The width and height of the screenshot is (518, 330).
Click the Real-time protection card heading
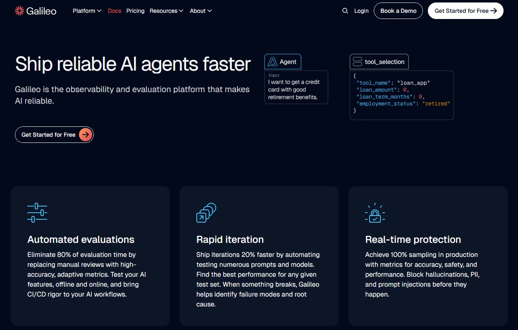(413, 240)
